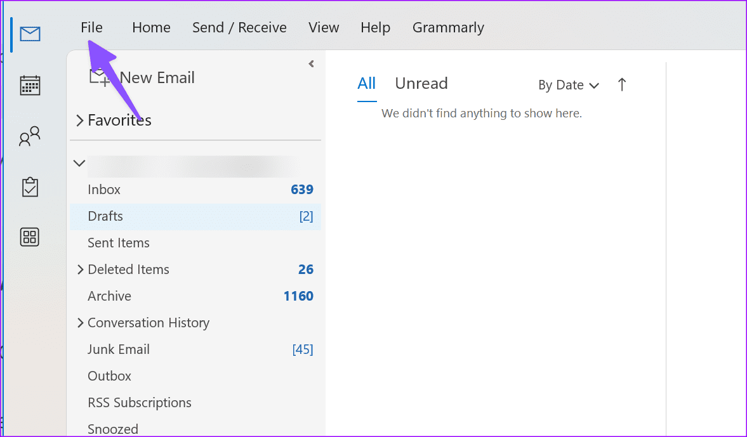Click the ascending sort arrow icon
Screen dimensions: 747x437
point(621,84)
